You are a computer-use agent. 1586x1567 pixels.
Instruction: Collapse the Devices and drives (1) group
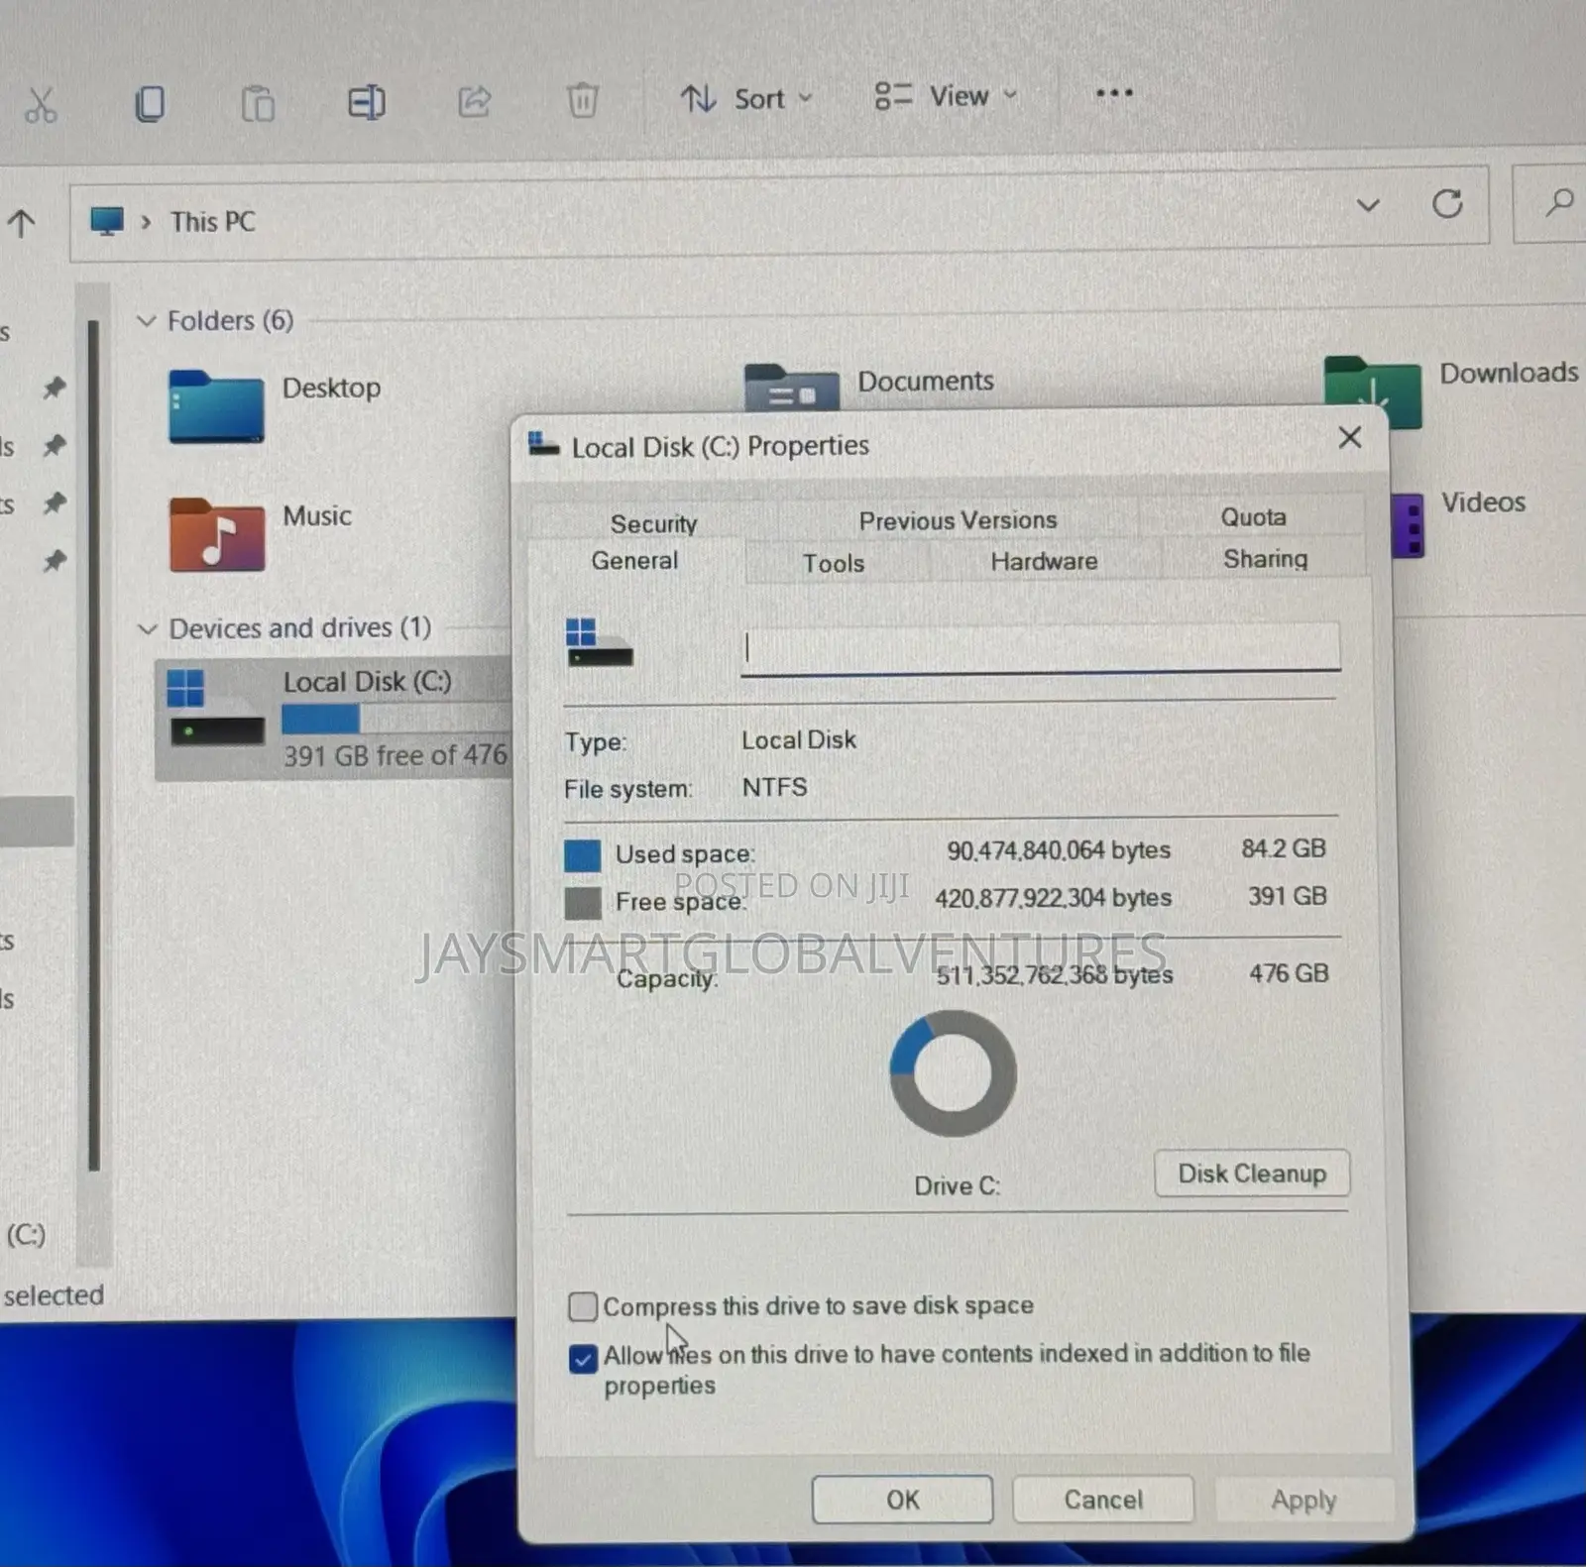click(x=148, y=628)
